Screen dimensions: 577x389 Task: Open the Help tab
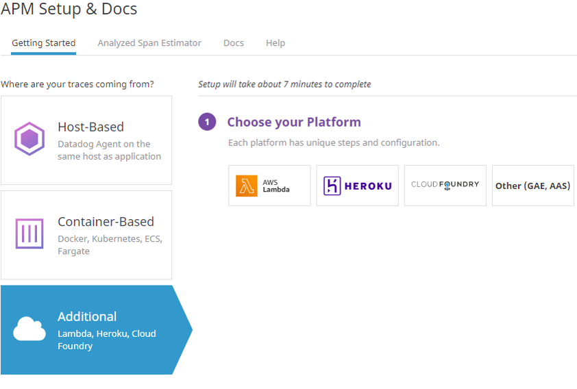coord(275,43)
